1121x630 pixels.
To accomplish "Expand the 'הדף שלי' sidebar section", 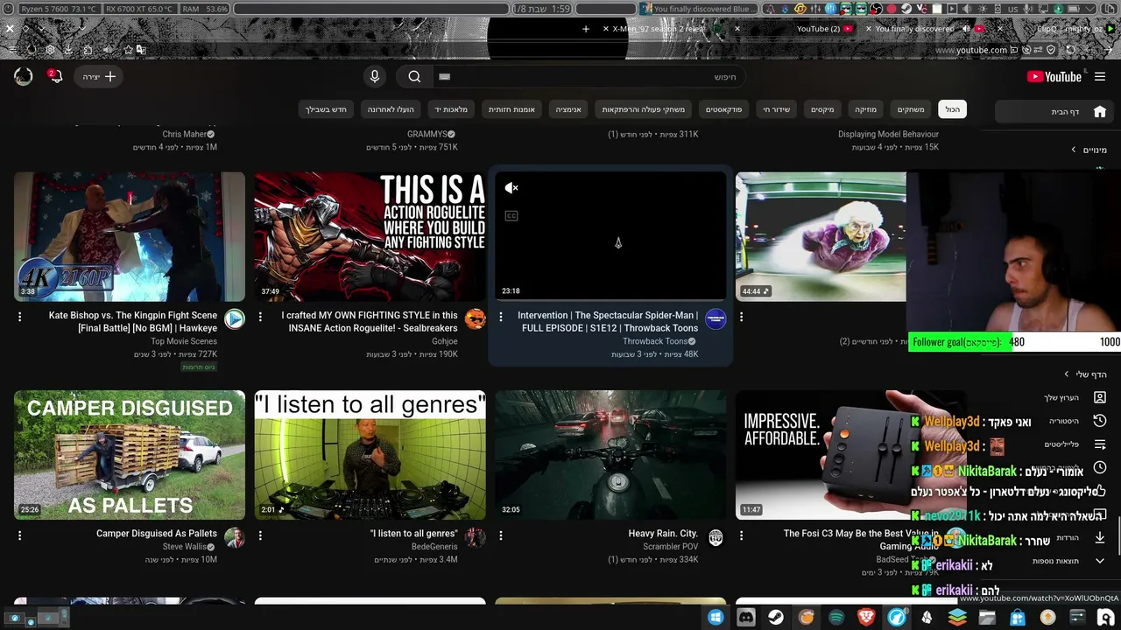I will click(1085, 374).
